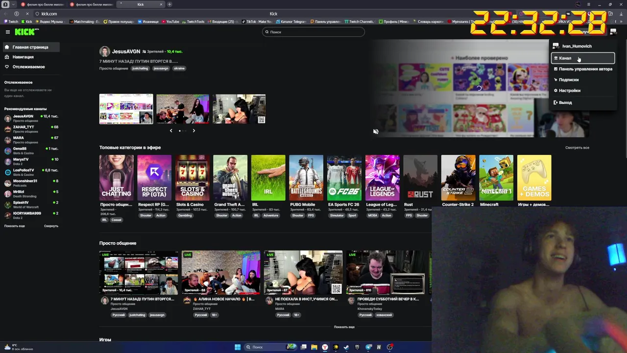Open the Rust category card
The width and height of the screenshot is (627, 353).
(x=420, y=178)
